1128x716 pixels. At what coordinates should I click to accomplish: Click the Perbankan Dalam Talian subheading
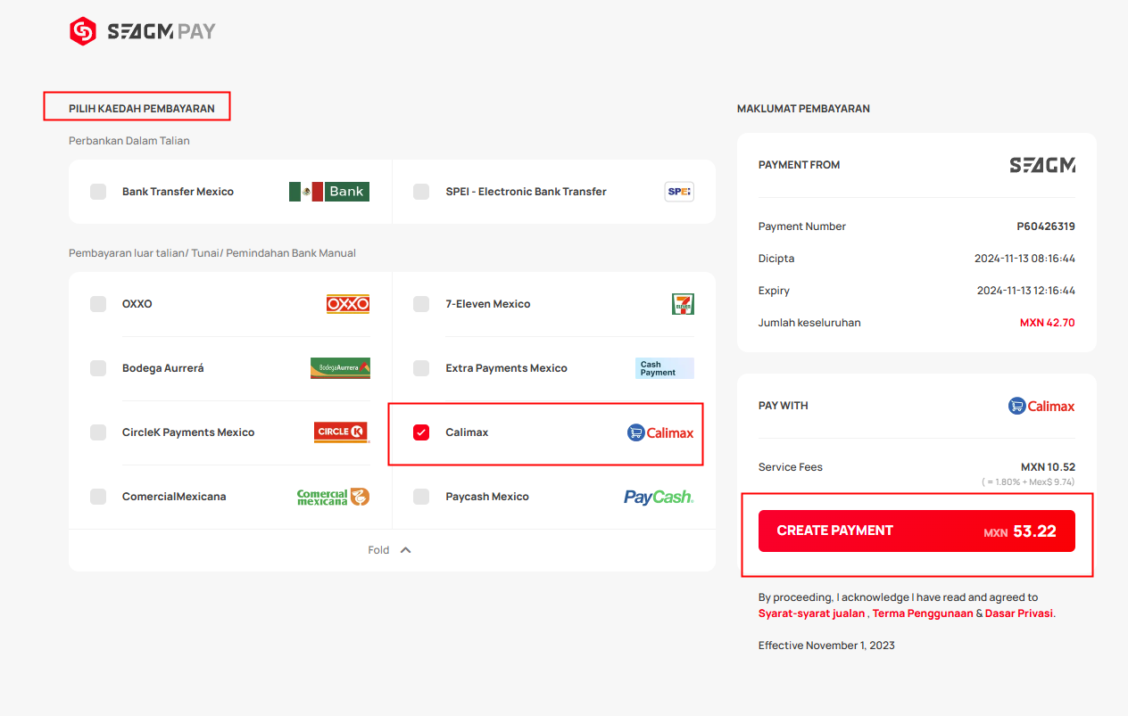(x=129, y=141)
